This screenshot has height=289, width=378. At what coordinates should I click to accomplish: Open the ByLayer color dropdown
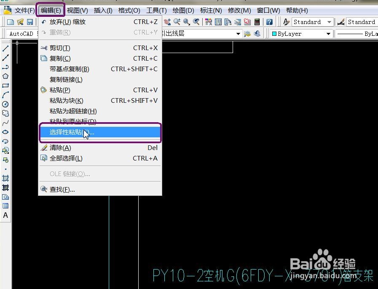(329, 33)
